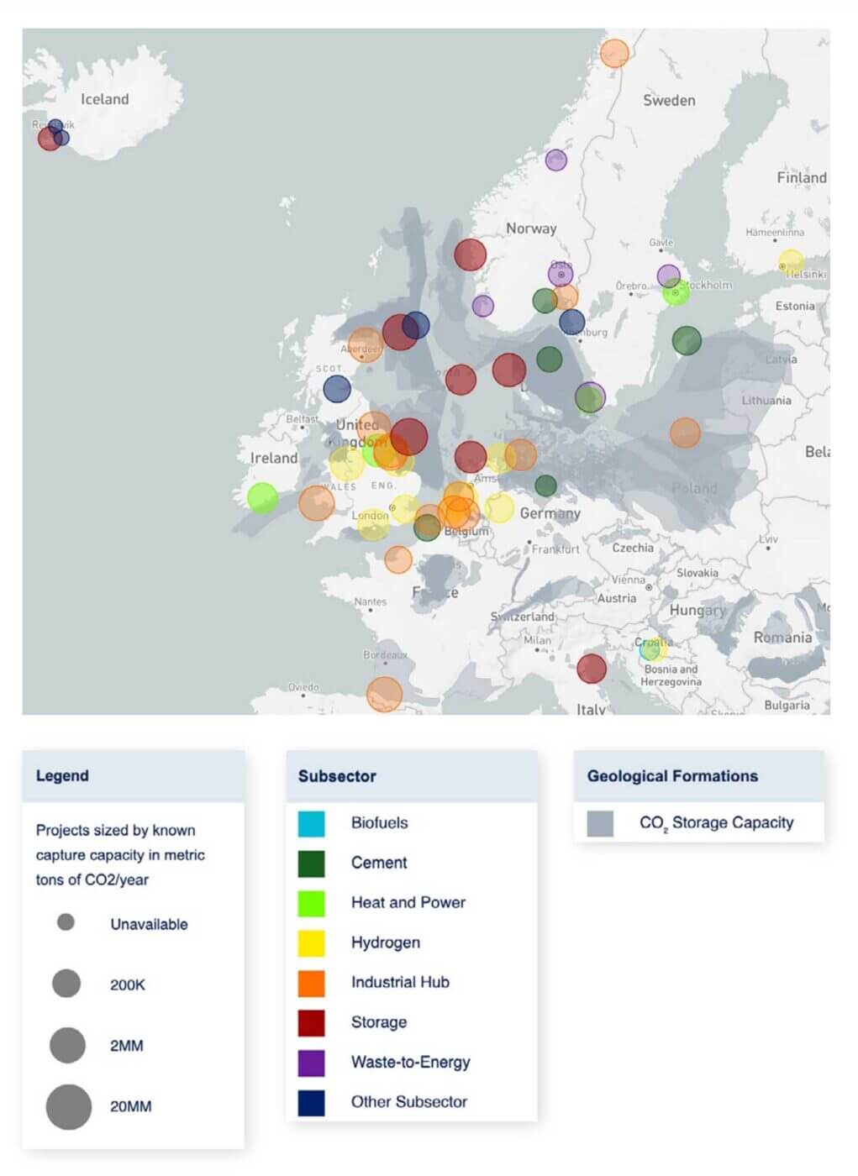Click the navy blue marker near SCOT label
The image size is (858, 1176).
(x=337, y=389)
